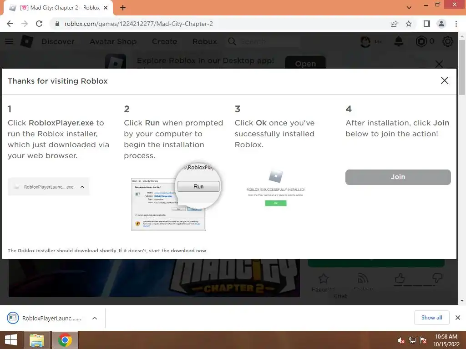
Task: Open Roblox notifications bell
Action: pyautogui.click(x=399, y=41)
